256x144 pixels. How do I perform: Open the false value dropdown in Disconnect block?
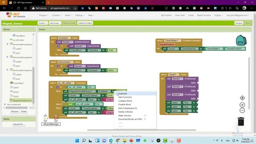tap(112, 70)
